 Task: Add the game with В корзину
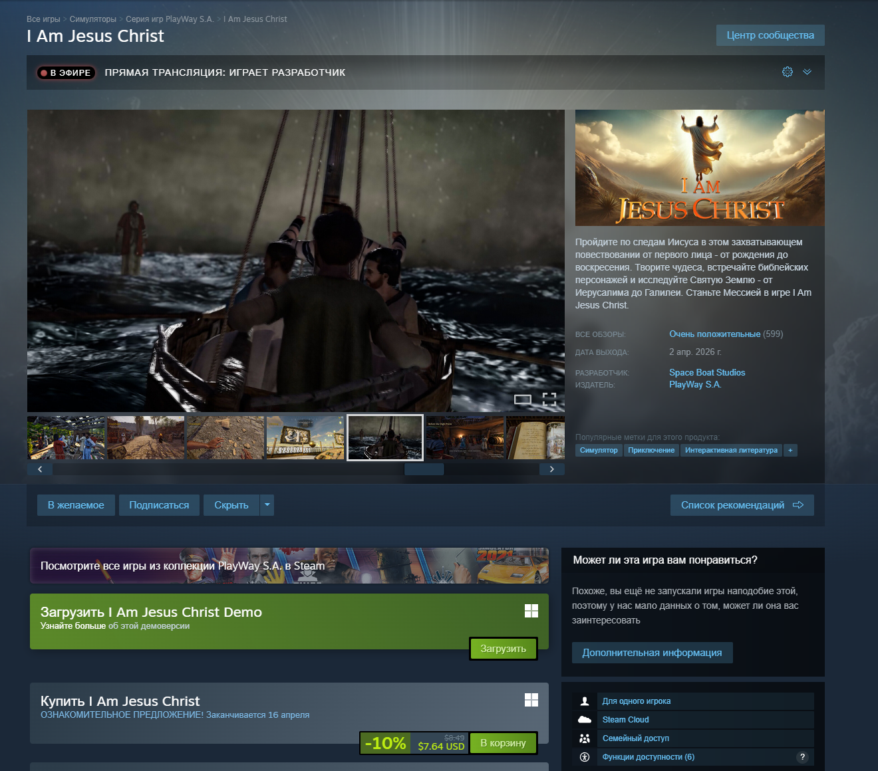coord(504,743)
